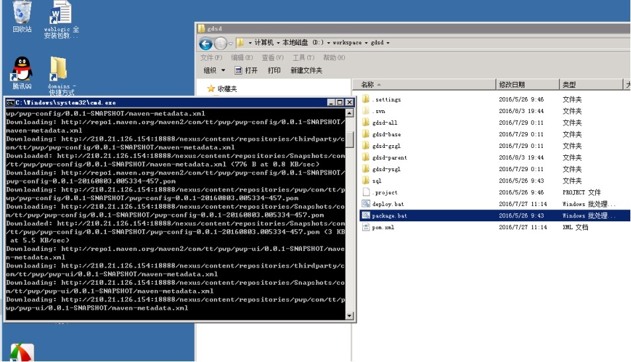This screenshot has height=362, width=631.
Task: Click the gdsd window title folder icon
Action: [201, 28]
